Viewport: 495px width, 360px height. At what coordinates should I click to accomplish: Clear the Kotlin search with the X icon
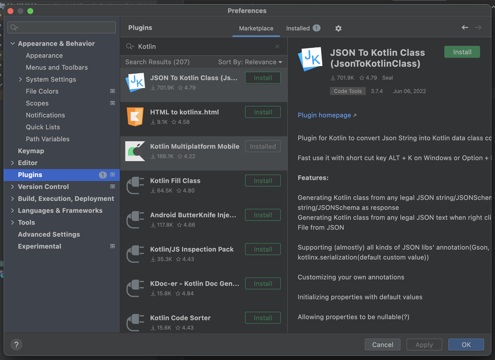pos(277,46)
